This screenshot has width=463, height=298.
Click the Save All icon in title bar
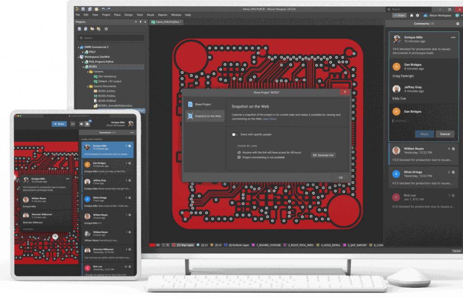[x=90, y=9]
